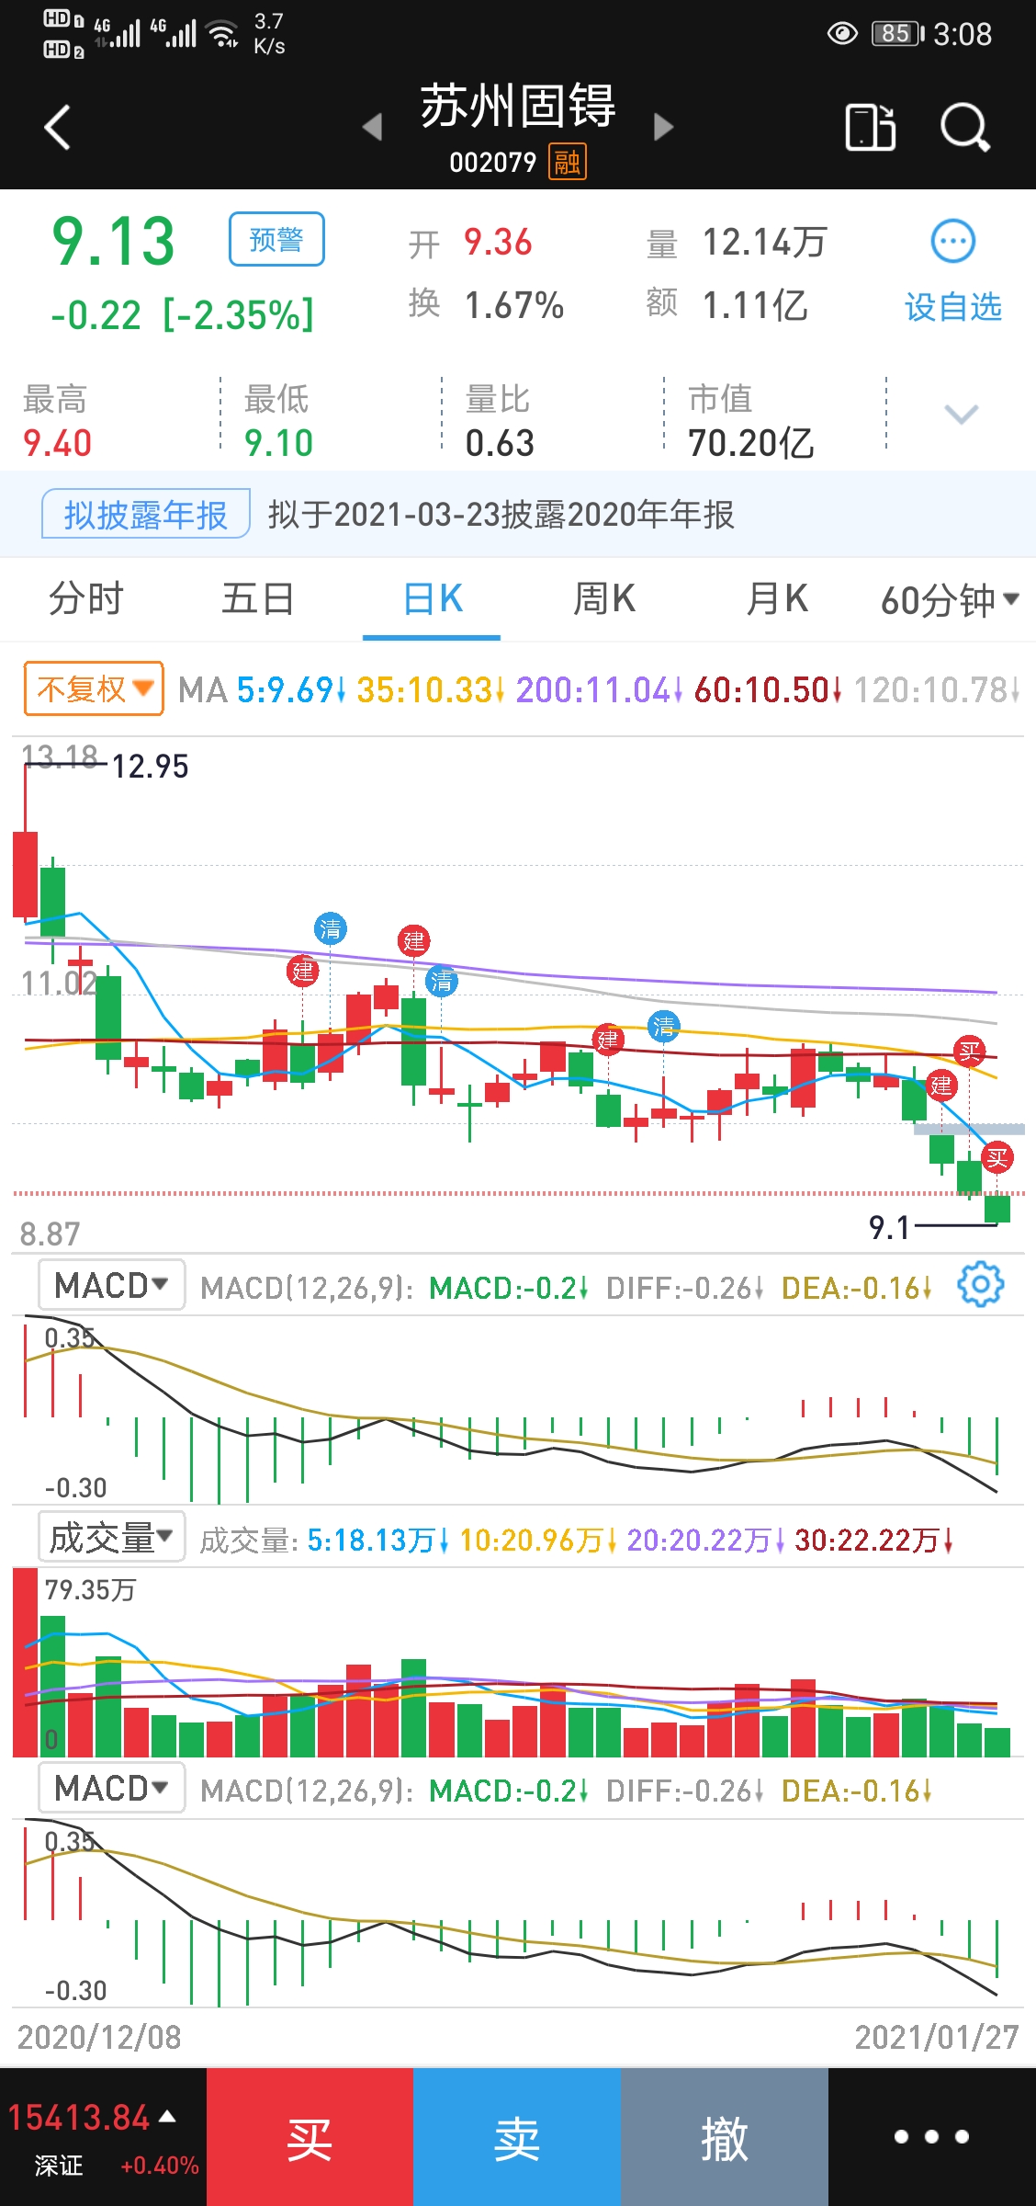Tap the blue 卖 sell button
Viewport: 1036px width, 2206px height.
(x=517, y=2138)
